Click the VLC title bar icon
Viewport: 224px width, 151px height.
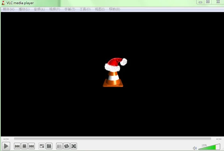3,3
